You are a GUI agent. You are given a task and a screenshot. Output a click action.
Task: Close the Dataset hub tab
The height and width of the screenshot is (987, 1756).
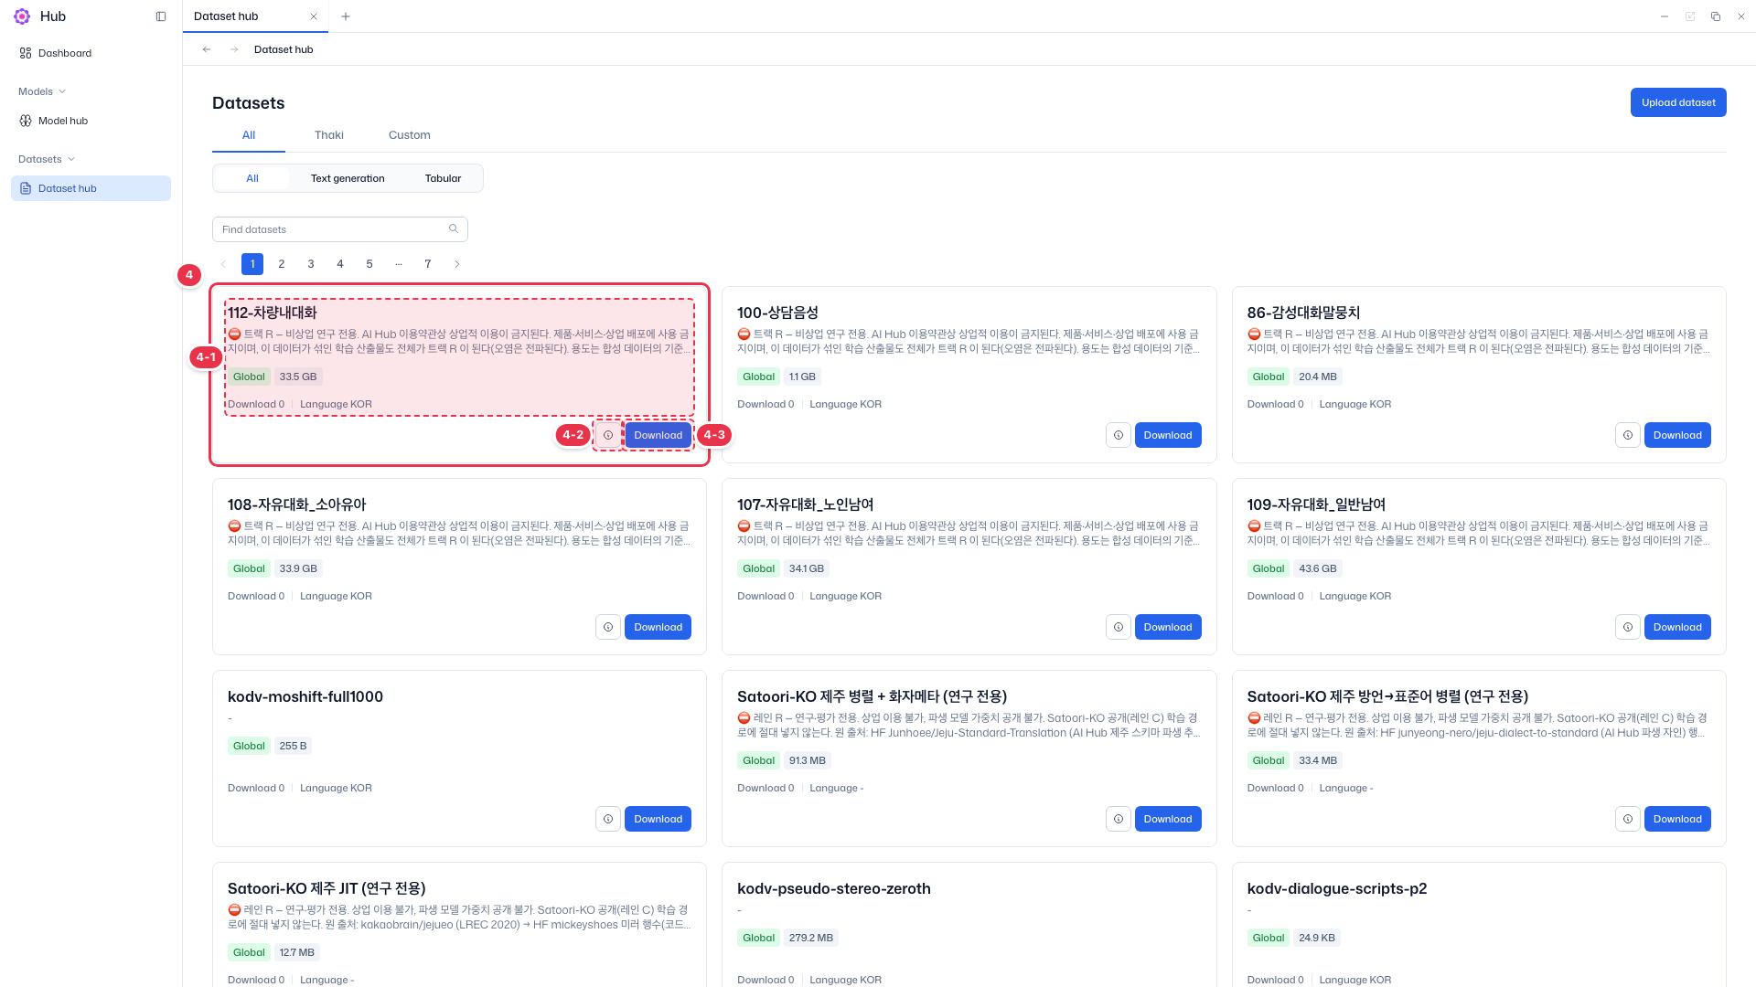[x=314, y=16]
